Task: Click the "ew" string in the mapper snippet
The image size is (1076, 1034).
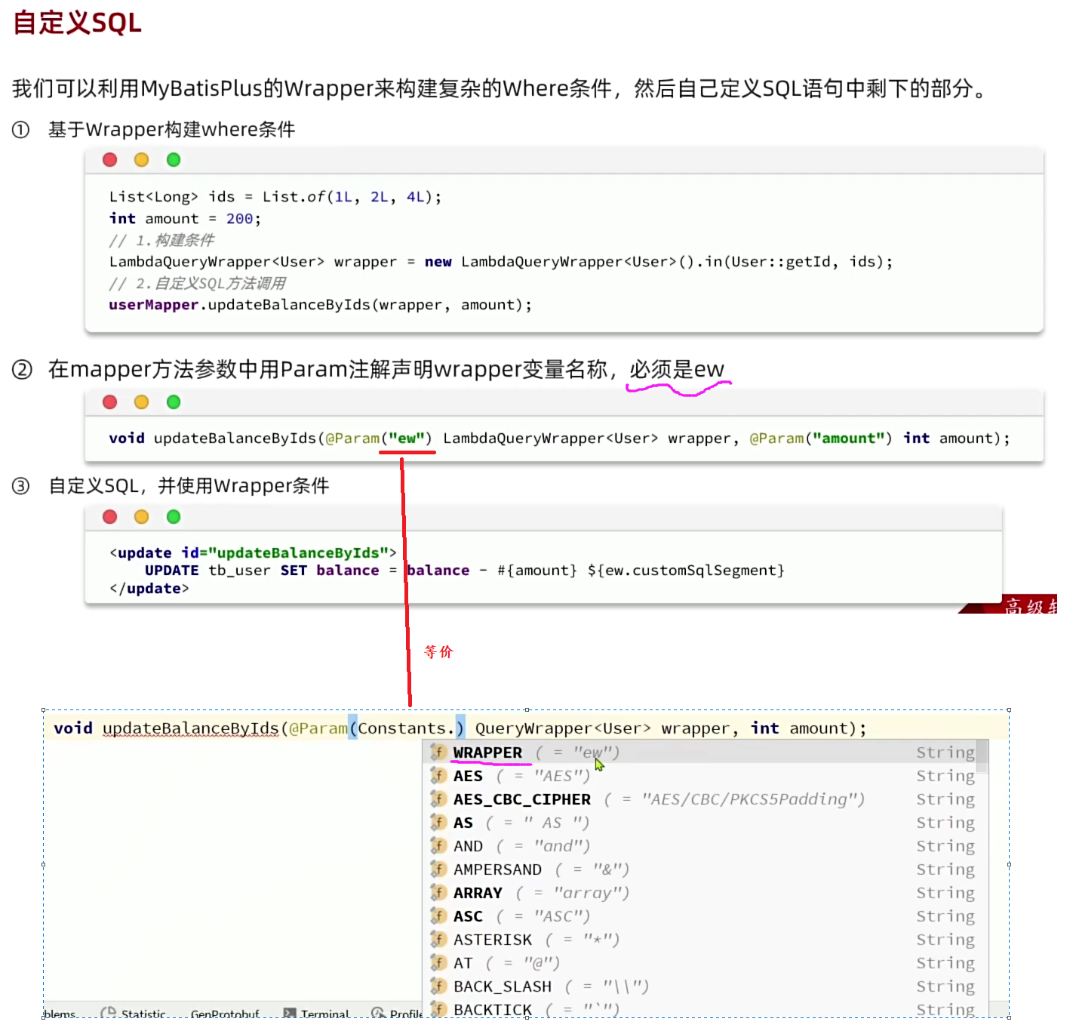Action: pos(407,439)
